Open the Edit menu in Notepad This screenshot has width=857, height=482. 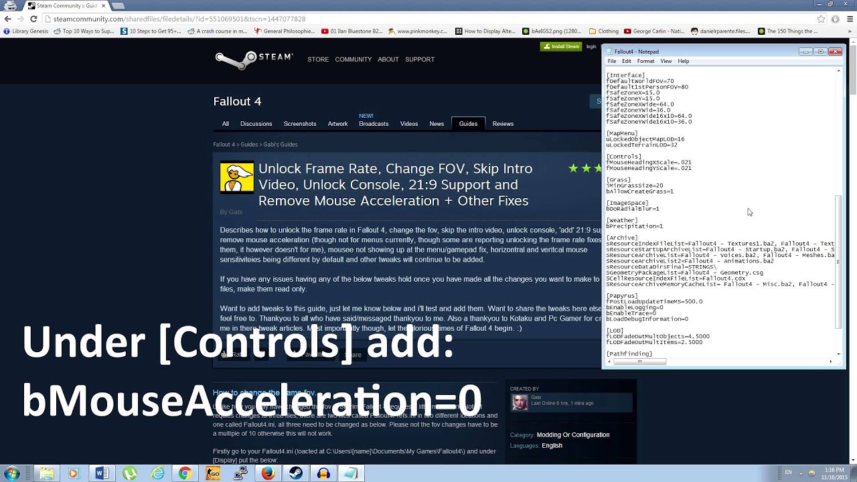coord(627,62)
